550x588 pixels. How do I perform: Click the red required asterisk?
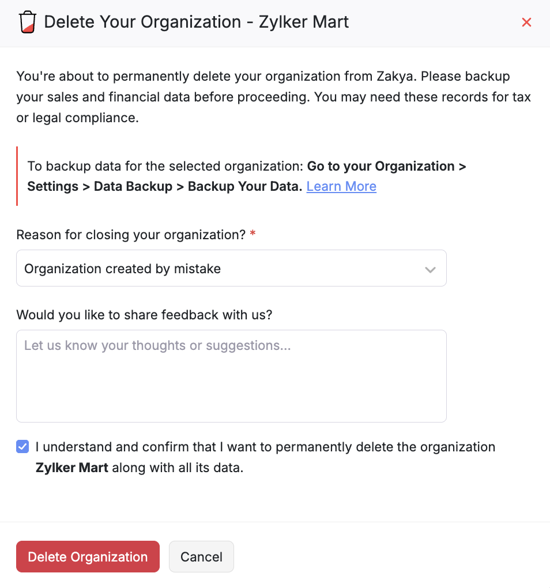[253, 235]
